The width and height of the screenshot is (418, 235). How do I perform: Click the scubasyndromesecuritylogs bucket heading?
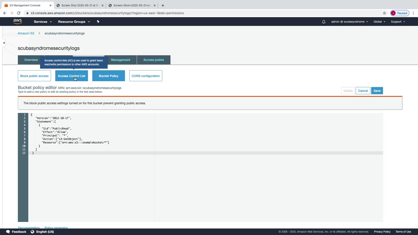(49, 48)
